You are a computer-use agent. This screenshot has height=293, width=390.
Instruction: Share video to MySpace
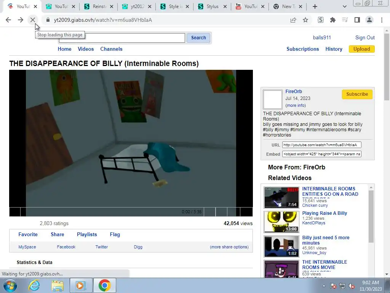pyautogui.click(x=27, y=247)
